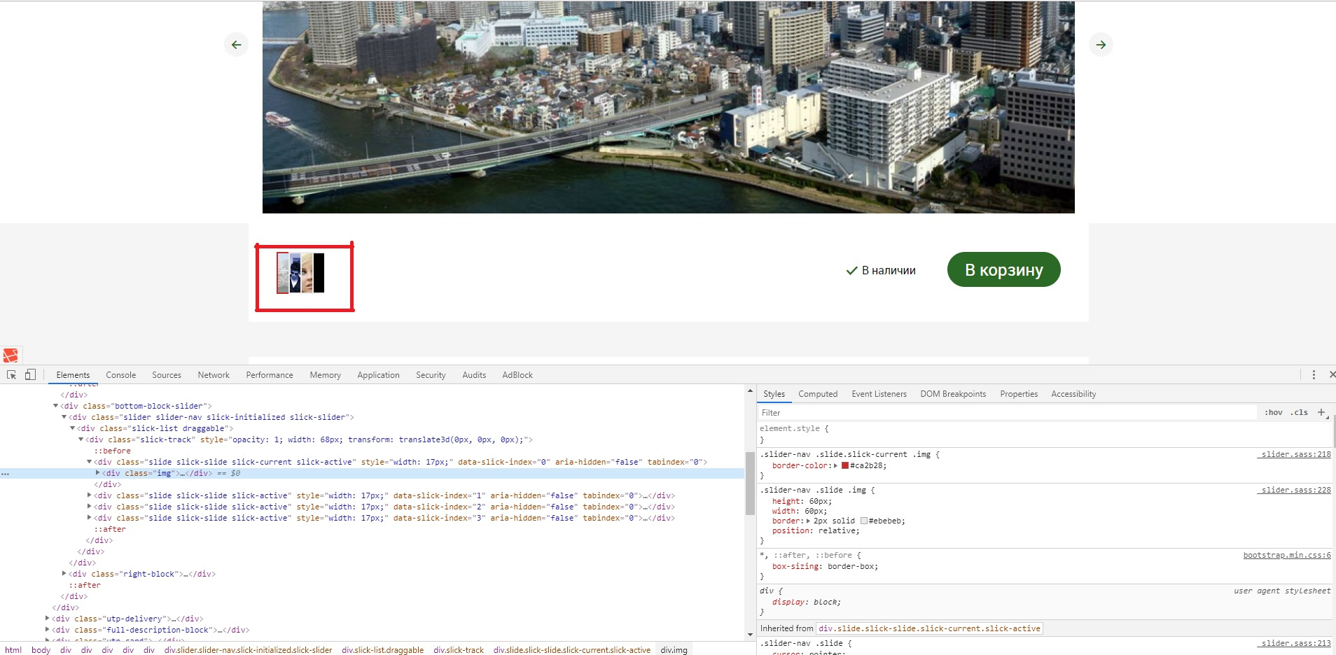Click the inherited-from div.slide selector link
Viewport: 1336px width, 655px height.
[930, 628]
